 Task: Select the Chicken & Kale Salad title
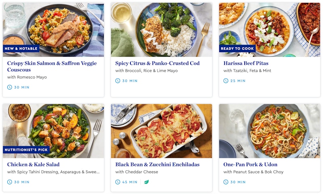coord(34,165)
